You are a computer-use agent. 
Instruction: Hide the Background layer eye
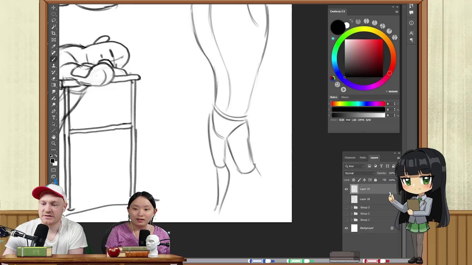click(346, 228)
